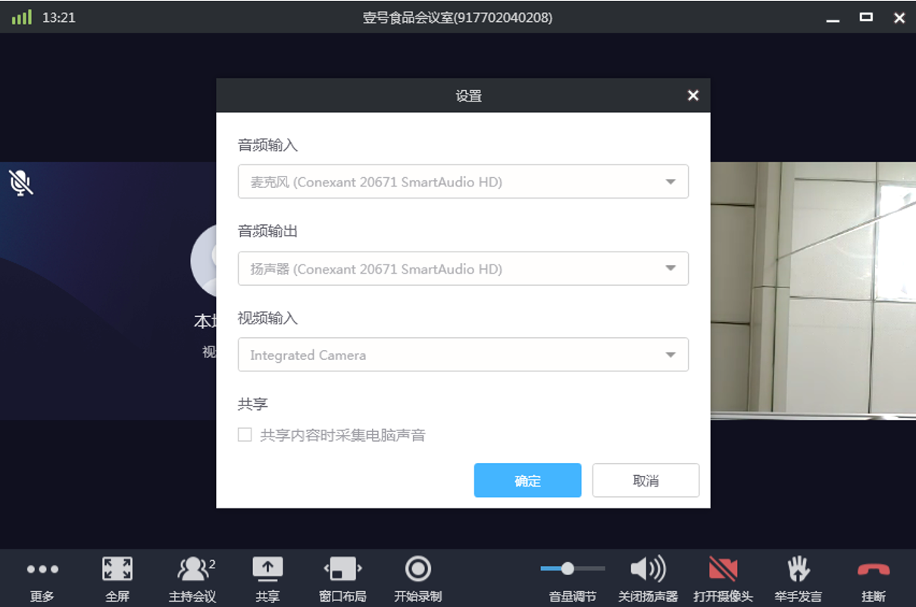This screenshot has width=916, height=607.
Task: Open the More (更多) menu
Action: tap(42, 570)
